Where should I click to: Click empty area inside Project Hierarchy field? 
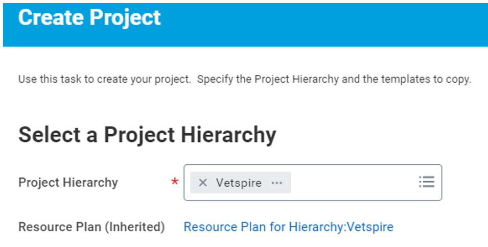tap(353, 183)
